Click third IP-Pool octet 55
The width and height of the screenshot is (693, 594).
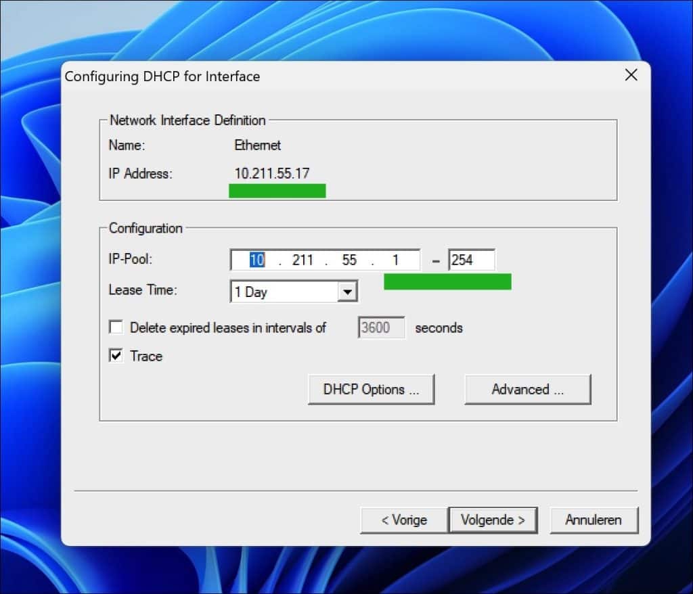349,260
